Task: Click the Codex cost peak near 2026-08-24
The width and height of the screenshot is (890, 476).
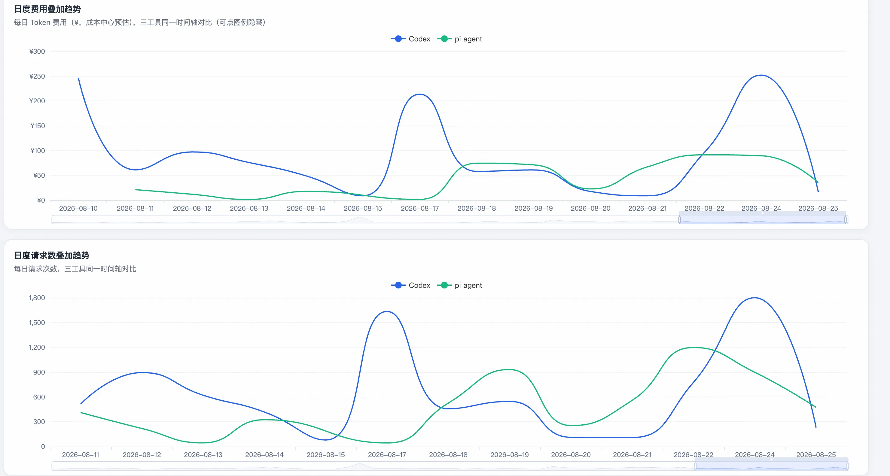Action: [761, 75]
